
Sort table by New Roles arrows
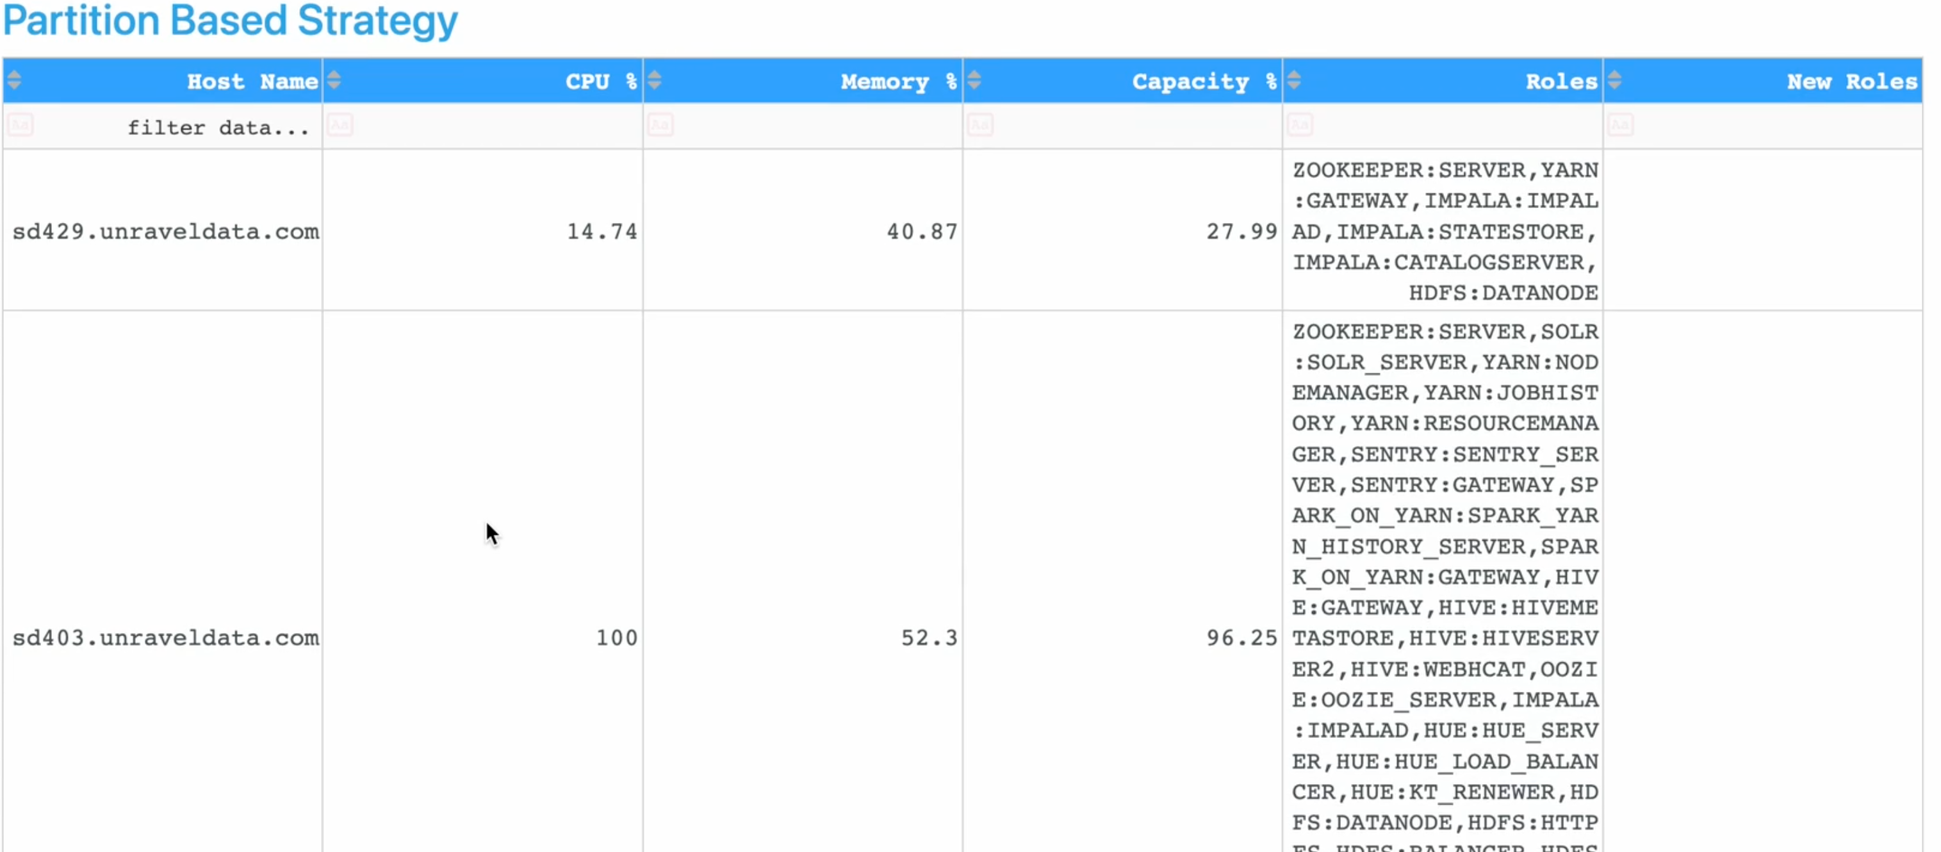tap(1615, 80)
